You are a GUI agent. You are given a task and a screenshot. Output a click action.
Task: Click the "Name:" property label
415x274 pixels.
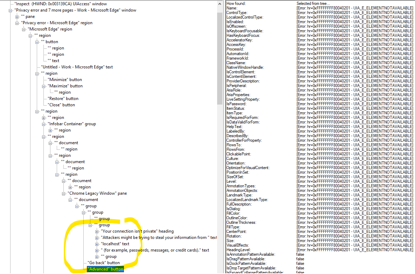tap(232, 8)
